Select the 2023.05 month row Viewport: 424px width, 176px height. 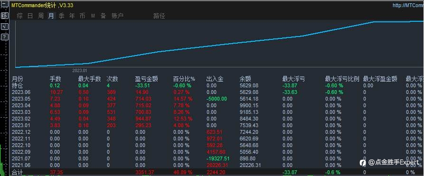(x=21, y=99)
